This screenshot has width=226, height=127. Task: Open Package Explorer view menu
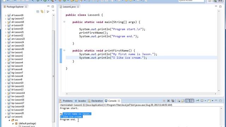(x=53, y=11)
